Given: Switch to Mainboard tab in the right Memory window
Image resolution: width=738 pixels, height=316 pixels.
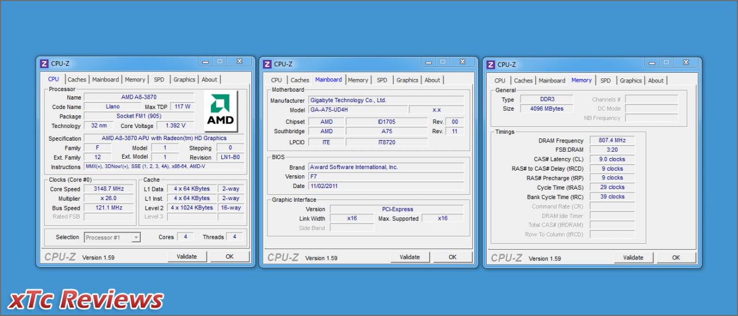Looking at the screenshot, I should click(x=552, y=81).
